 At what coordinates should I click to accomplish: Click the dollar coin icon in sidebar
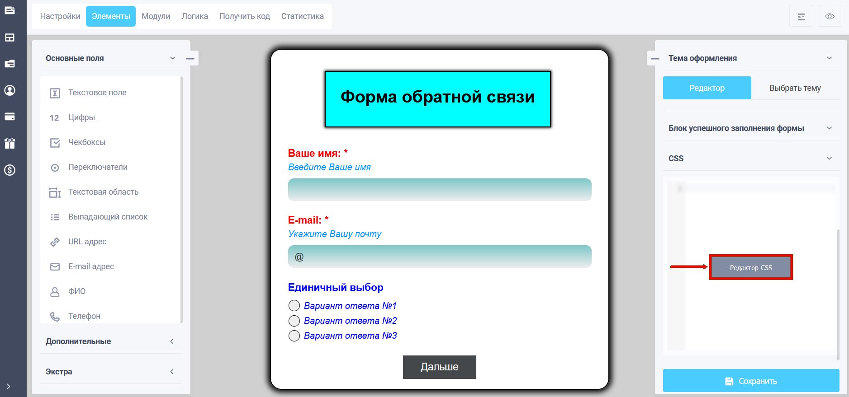9,170
